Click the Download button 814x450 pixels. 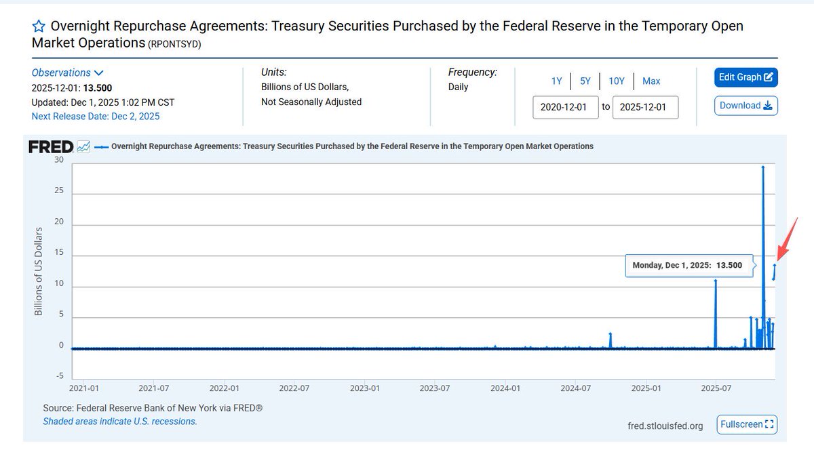pos(745,105)
